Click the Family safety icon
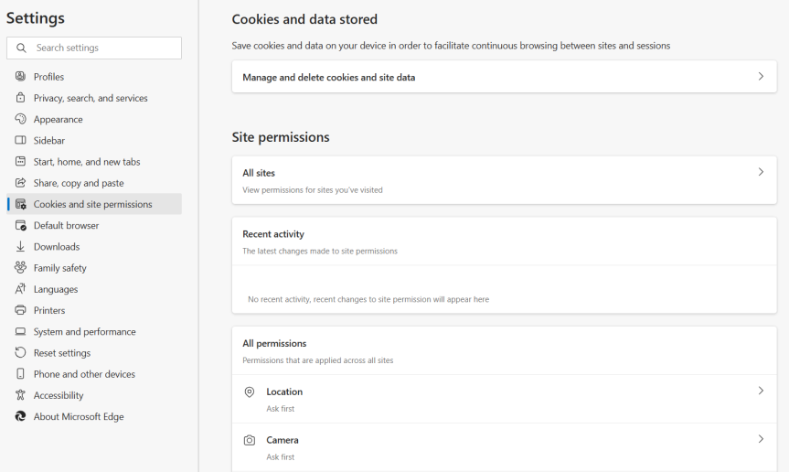This screenshot has height=472, width=789. [x=20, y=268]
